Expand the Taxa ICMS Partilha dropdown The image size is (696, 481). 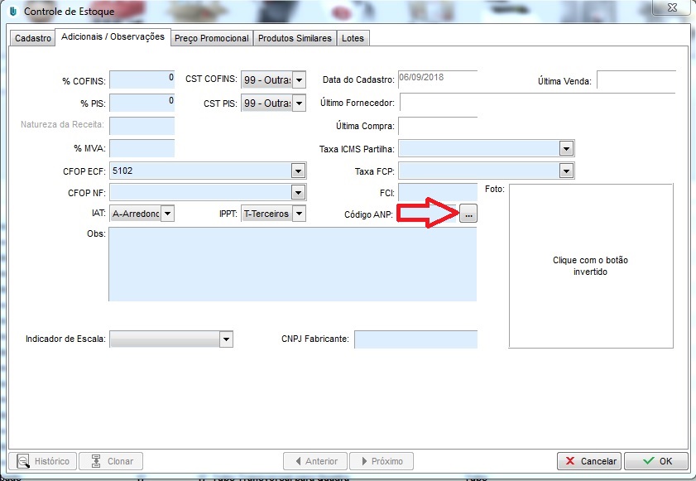[566, 149]
